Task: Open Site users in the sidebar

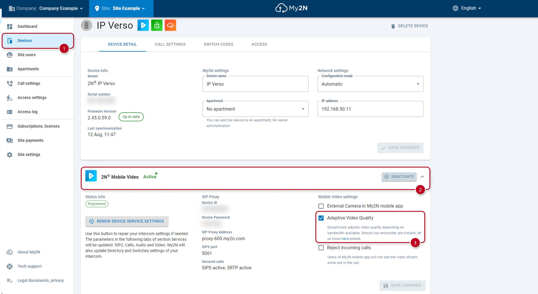Action: 38,55
